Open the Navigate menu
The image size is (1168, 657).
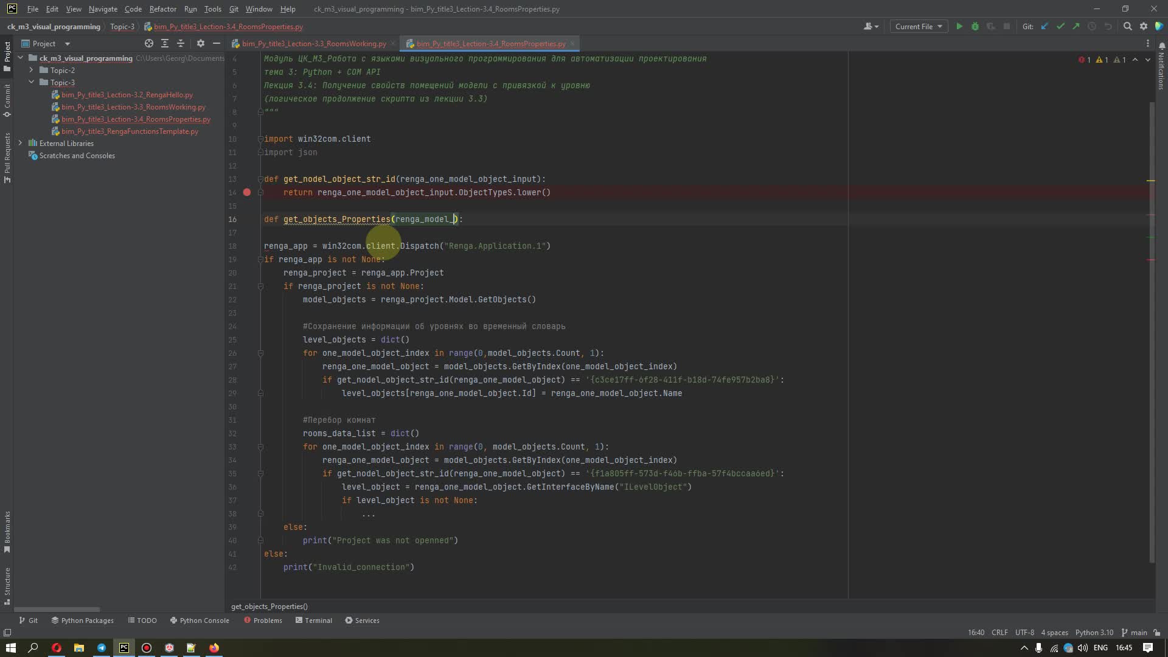[x=103, y=9]
